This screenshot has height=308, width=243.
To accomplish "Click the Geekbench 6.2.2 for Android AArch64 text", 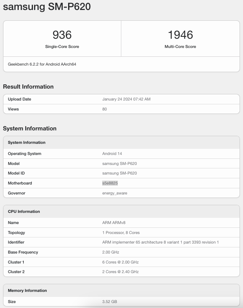I will tap(42, 64).
